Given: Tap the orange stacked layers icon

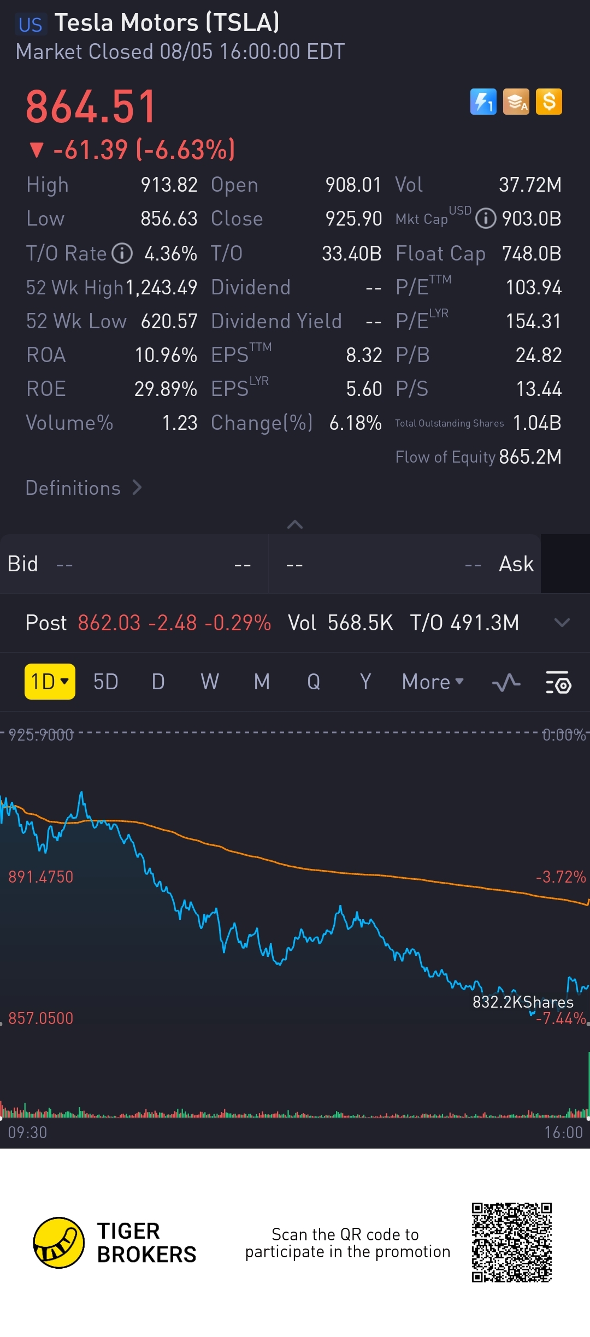Looking at the screenshot, I should click(516, 102).
